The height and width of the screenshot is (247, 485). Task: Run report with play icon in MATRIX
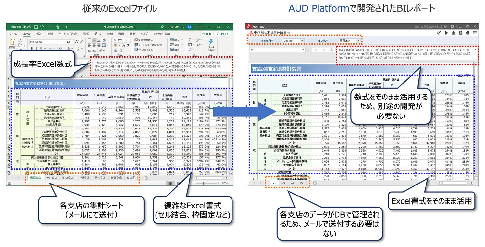tap(447, 33)
